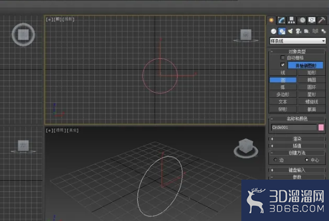Click the ViewCube in perspective viewport
The height and width of the screenshot is (221, 329).
pyautogui.click(x=246, y=146)
